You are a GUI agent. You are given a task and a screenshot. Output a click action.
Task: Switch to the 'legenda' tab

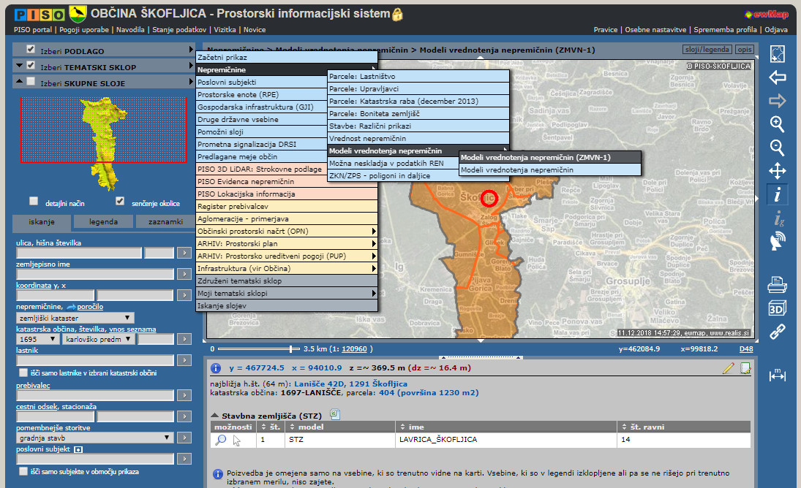pos(103,222)
